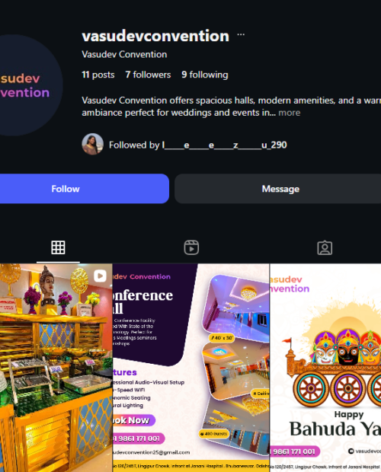
Task: Click the Vasudev Convention display name
Action: [124, 55]
